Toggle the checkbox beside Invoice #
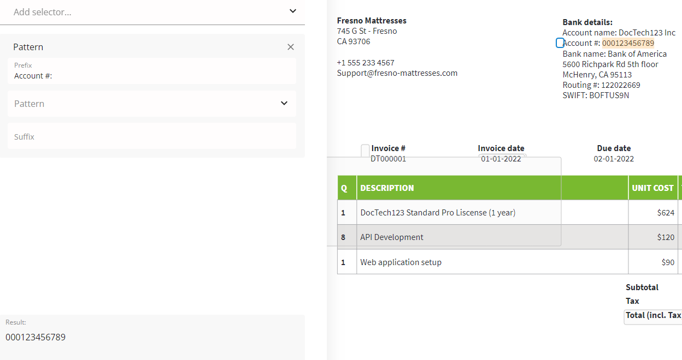 [x=365, y=149]
